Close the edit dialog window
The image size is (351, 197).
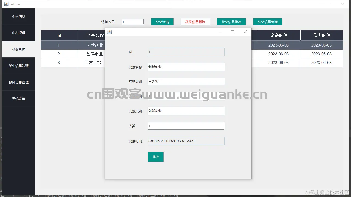click(245, 32)
